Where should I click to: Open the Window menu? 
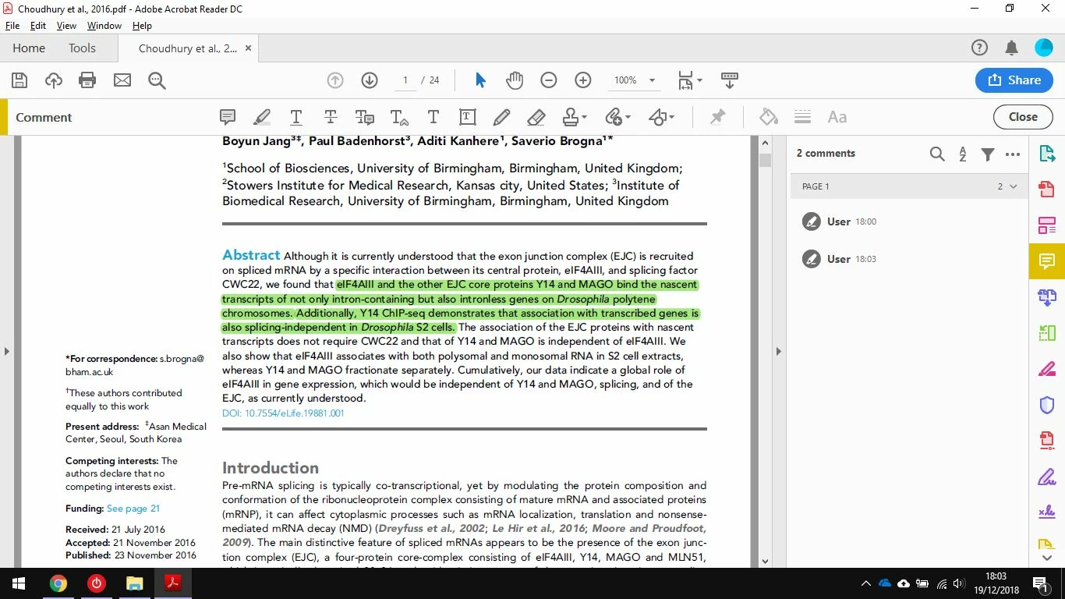coord(104,26)
